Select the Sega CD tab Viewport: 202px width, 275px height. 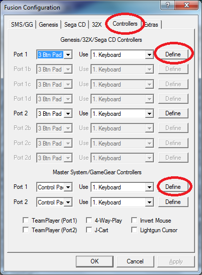point(75,24)
